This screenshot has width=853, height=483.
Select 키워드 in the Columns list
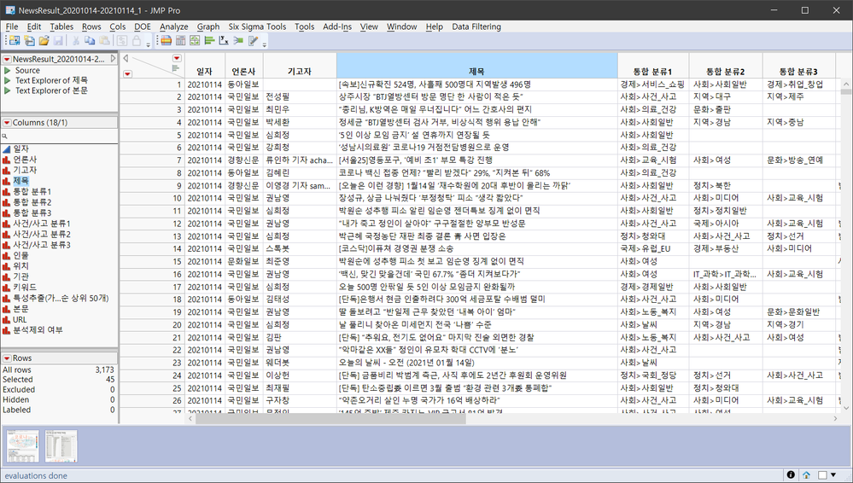coord(25,288)
